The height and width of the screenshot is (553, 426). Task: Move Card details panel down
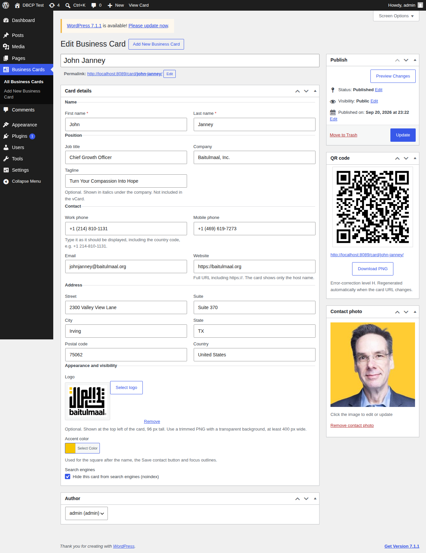pos(306,91)
